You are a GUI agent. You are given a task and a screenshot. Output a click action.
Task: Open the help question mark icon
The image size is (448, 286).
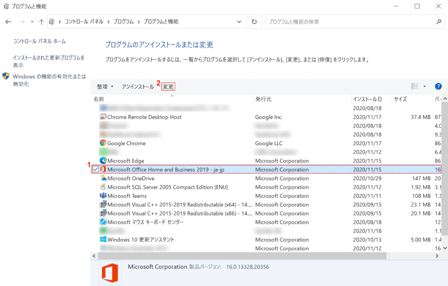point(438,87)
